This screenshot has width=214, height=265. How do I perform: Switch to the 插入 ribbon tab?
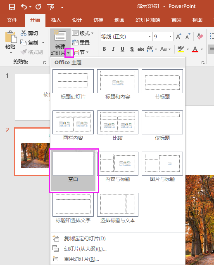tap(56, 20)
